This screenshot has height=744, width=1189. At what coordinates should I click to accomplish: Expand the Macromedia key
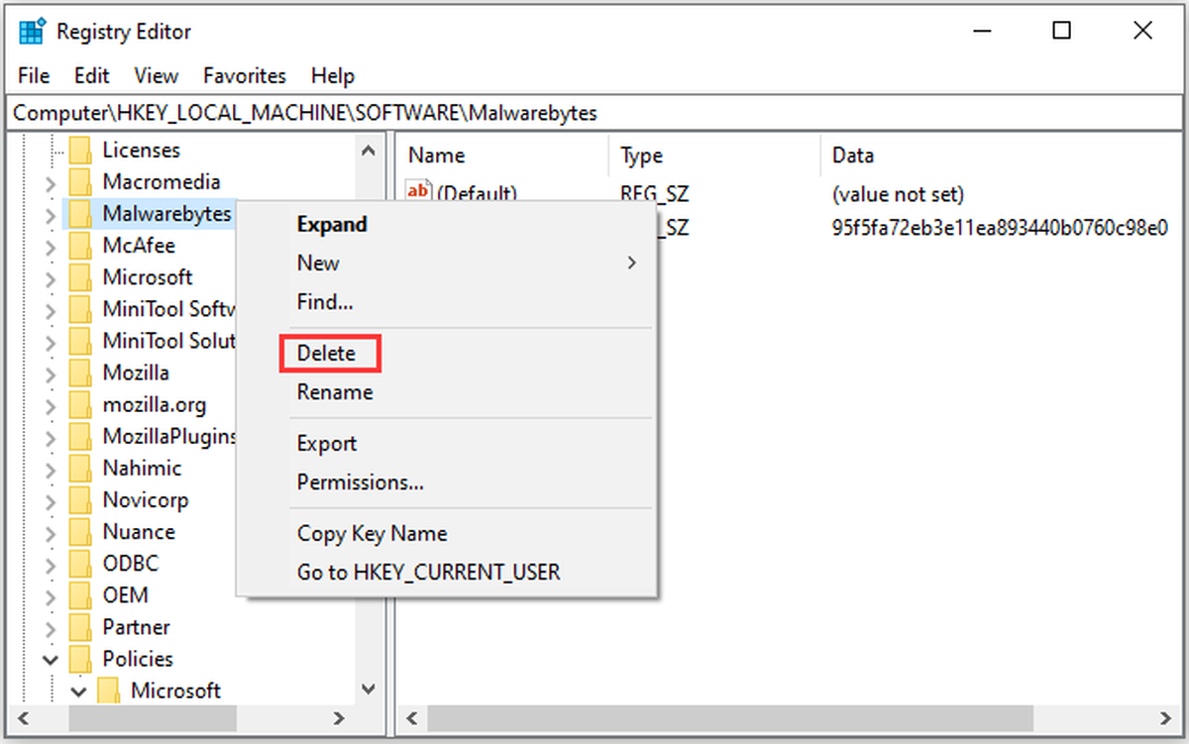(x=51, y=183)
